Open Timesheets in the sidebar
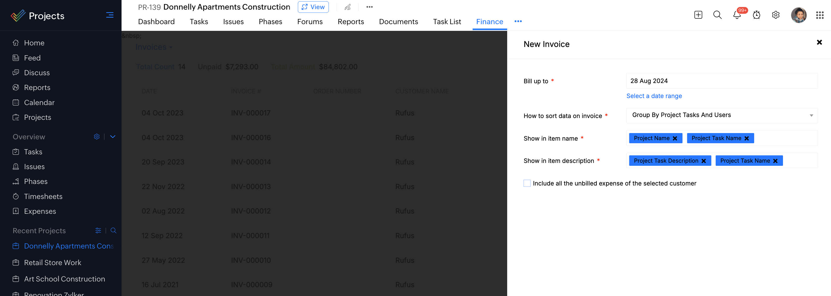 [x=43, y=196]
